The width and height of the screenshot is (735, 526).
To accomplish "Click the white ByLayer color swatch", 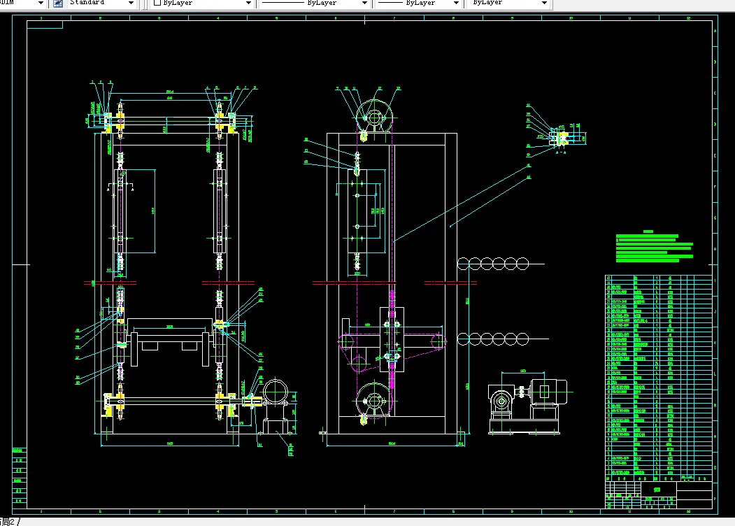I will [x=157, y=3].
